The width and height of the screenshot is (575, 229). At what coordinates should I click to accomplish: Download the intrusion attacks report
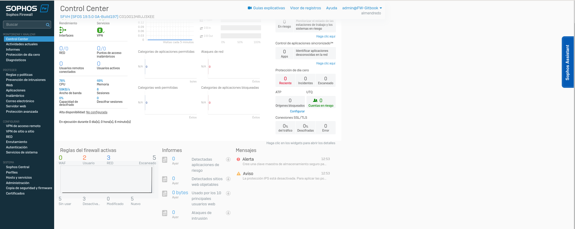click(x=228, y=213)
